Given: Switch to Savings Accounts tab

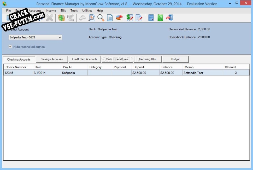Looking at the screenshot, I should coord(52,59).
